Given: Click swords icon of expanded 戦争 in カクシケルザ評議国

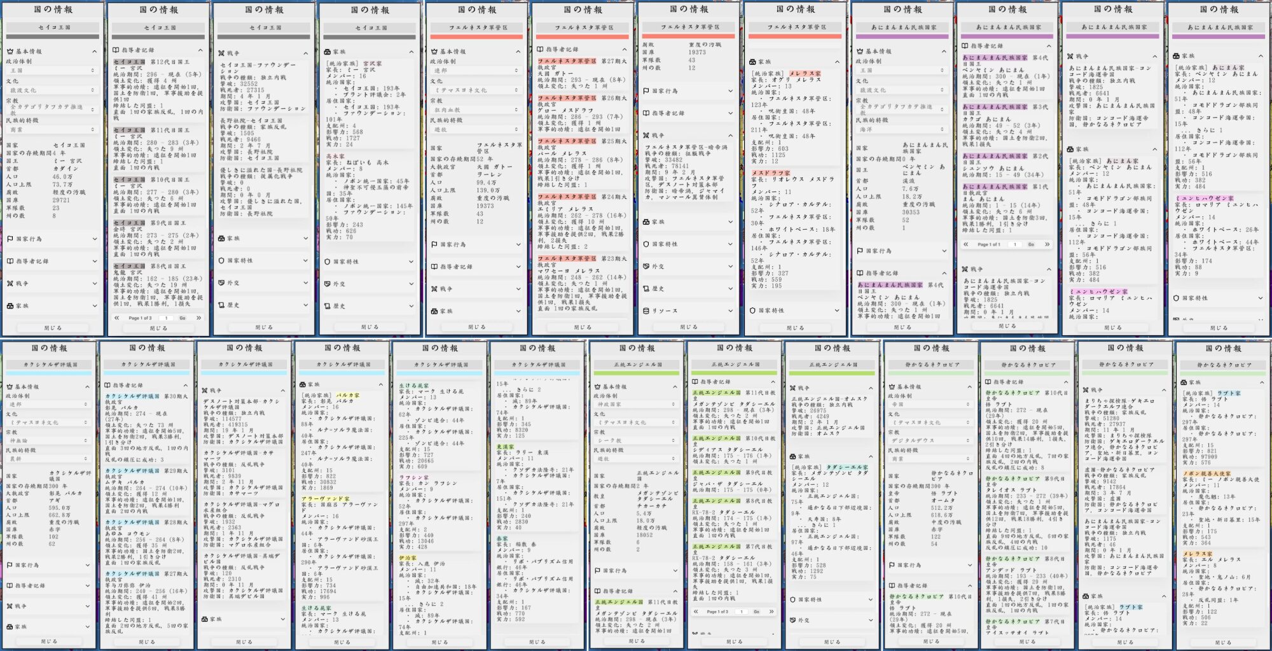Looking at the screenshot, I should point(205,391).
